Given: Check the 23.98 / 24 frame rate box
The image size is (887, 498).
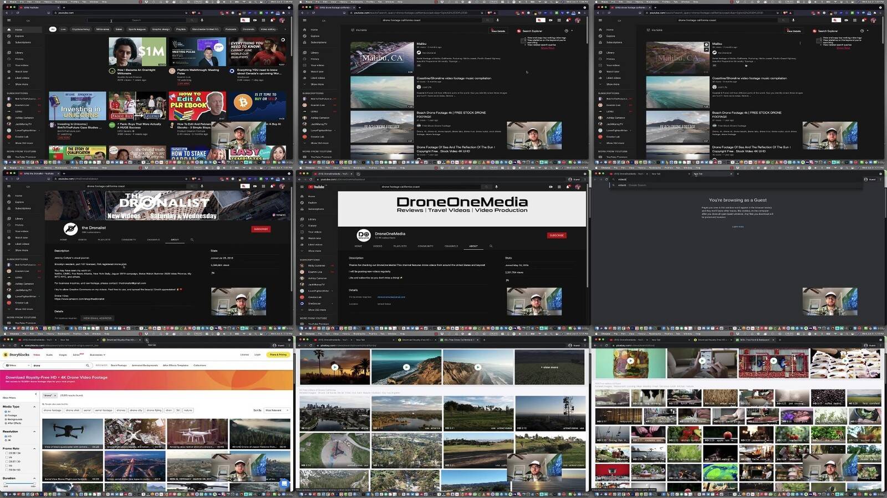Looking at the screenshot, I should (x=7, y=453).
